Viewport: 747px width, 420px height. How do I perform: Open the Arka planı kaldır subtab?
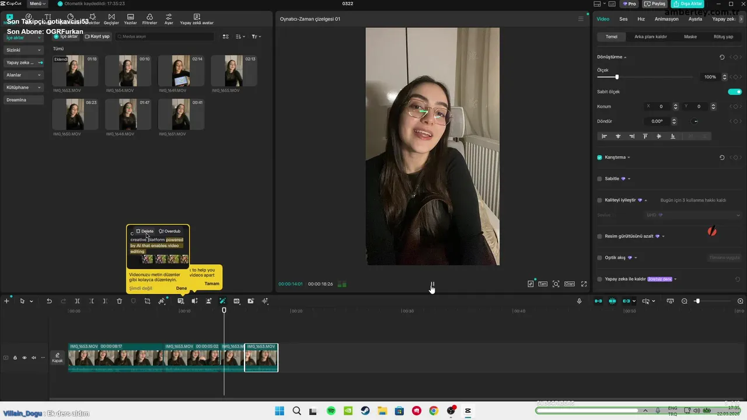pyautogui.click(x=651, y=37)
